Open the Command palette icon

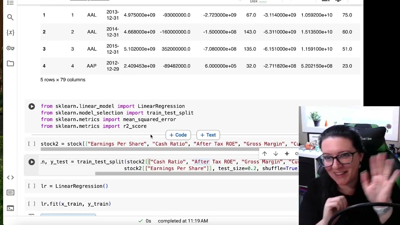10,192
